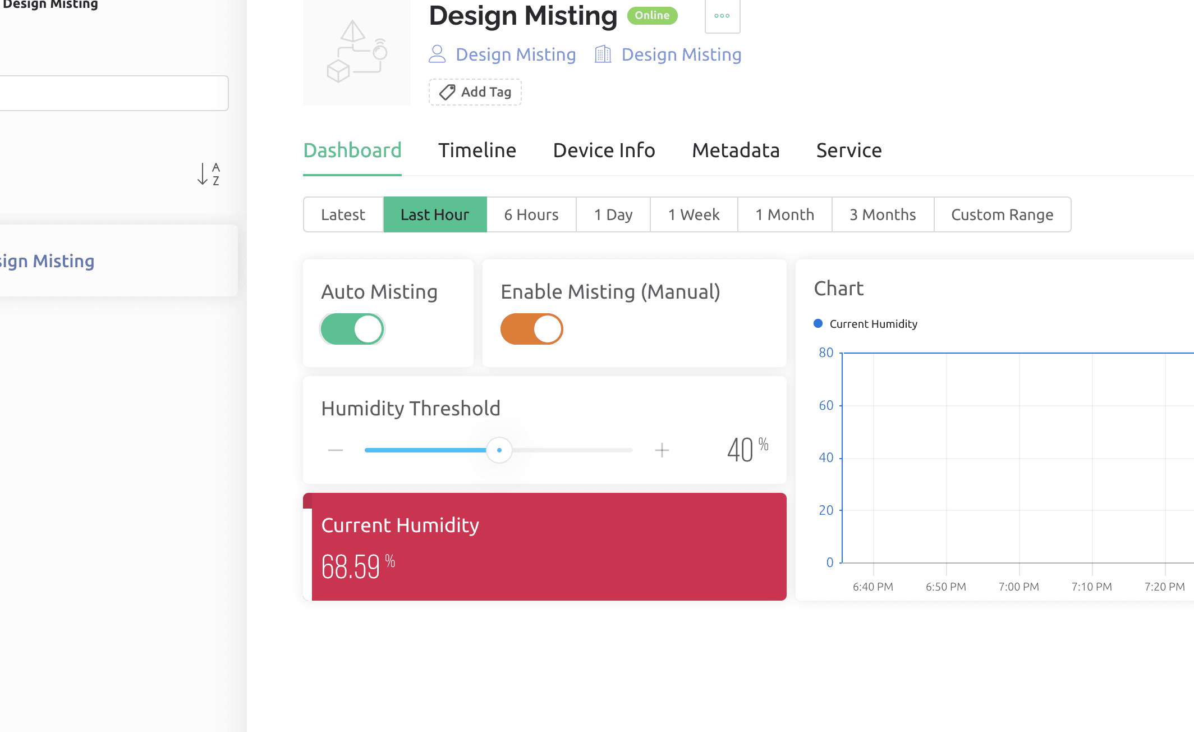The image size is (1194, 732).
Task: Select the Last Hour time range
Action: (435, 214)
